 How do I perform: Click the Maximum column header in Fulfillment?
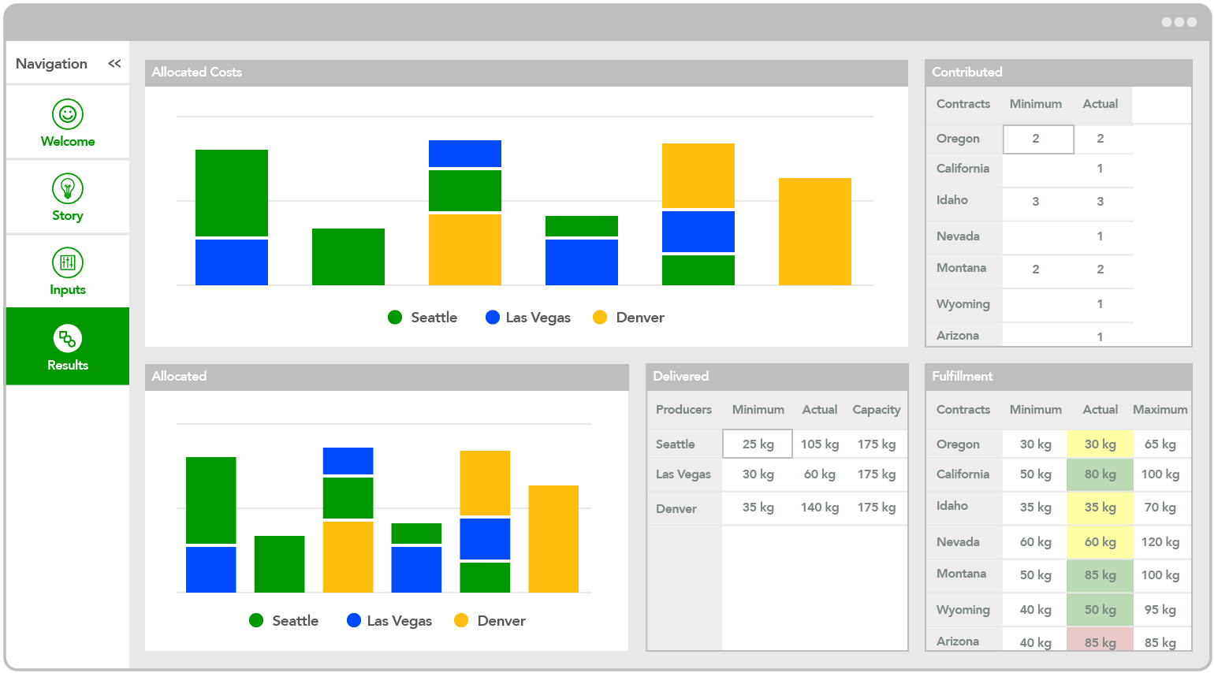pyautogui.click(x=1160, y=410)
